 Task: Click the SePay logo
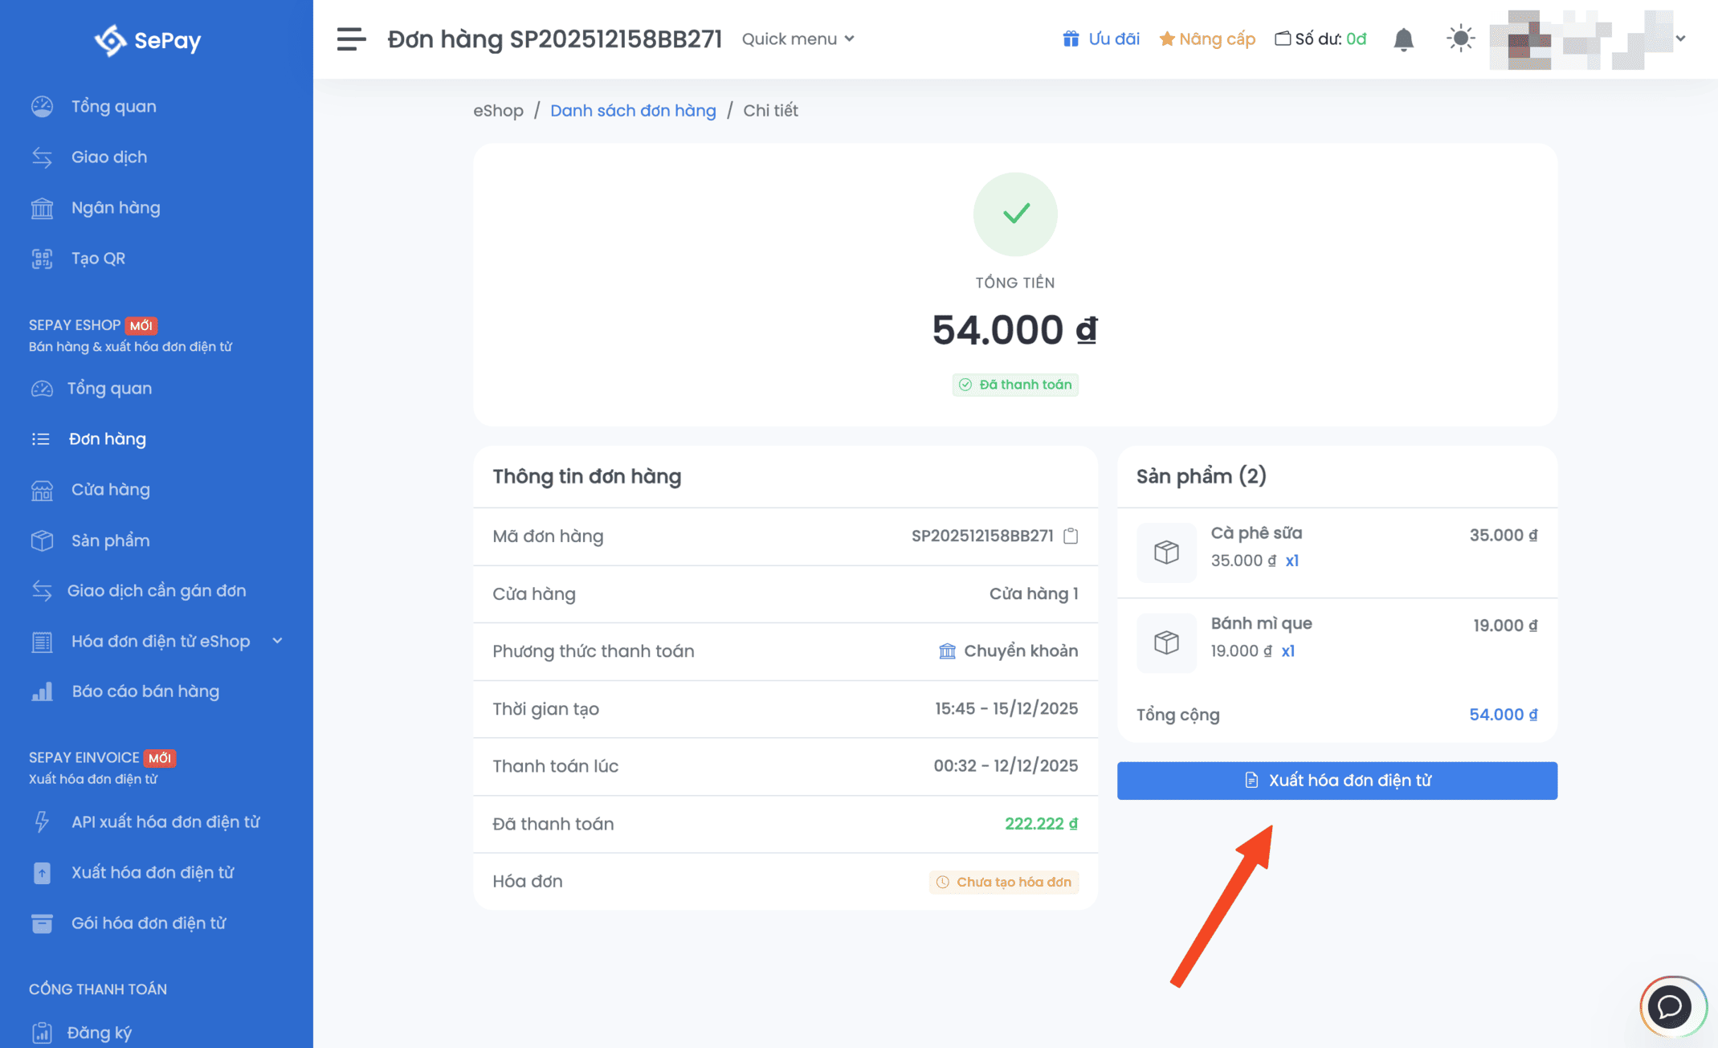148,39
